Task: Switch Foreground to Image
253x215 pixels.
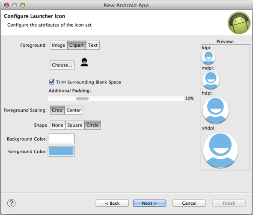Action: 58,45
